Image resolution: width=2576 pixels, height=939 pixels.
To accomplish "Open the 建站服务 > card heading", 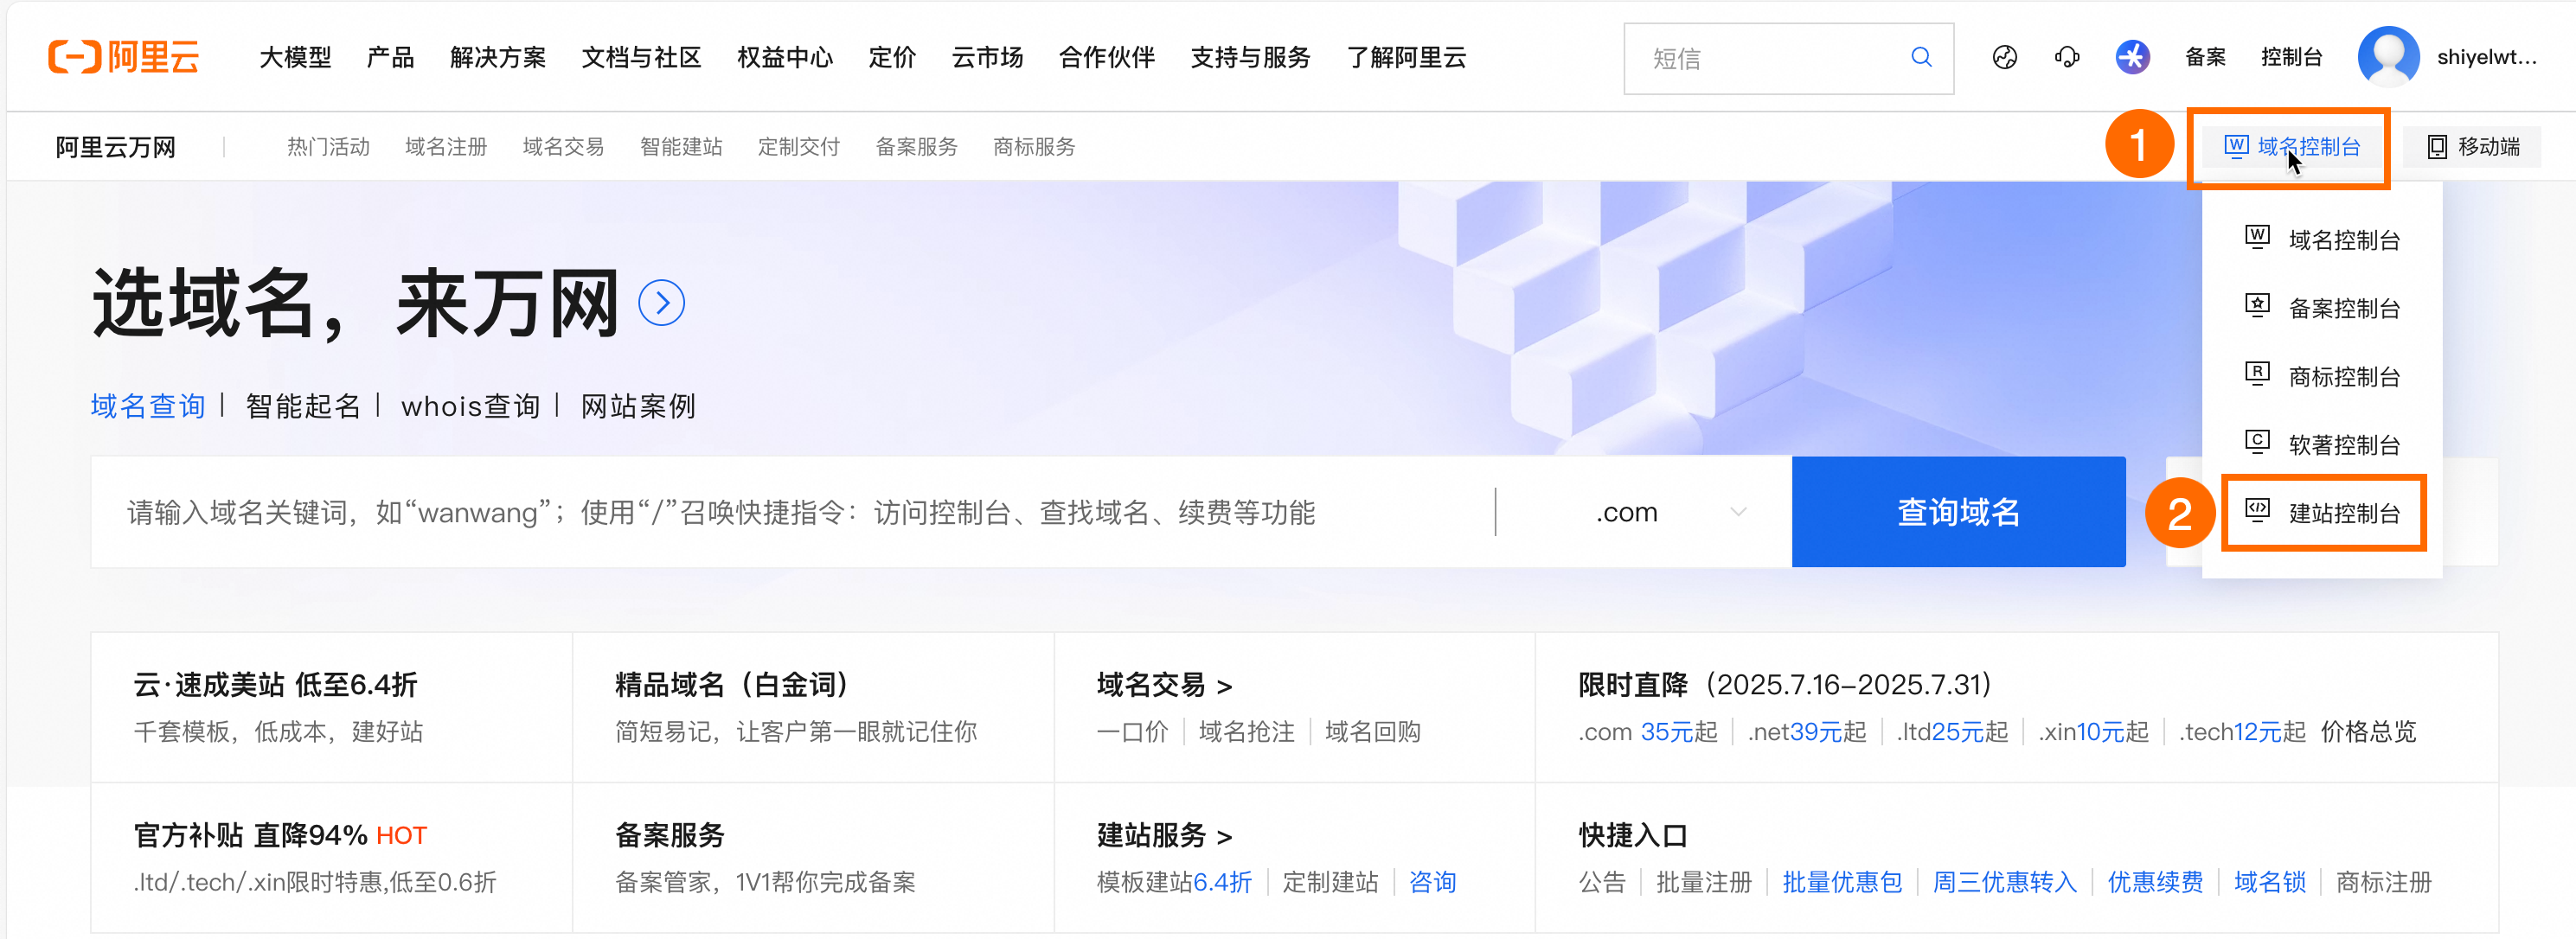I will (x=1164, y=835).
